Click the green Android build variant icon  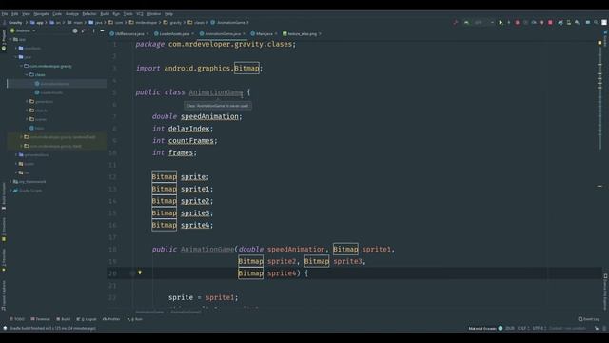466,23
